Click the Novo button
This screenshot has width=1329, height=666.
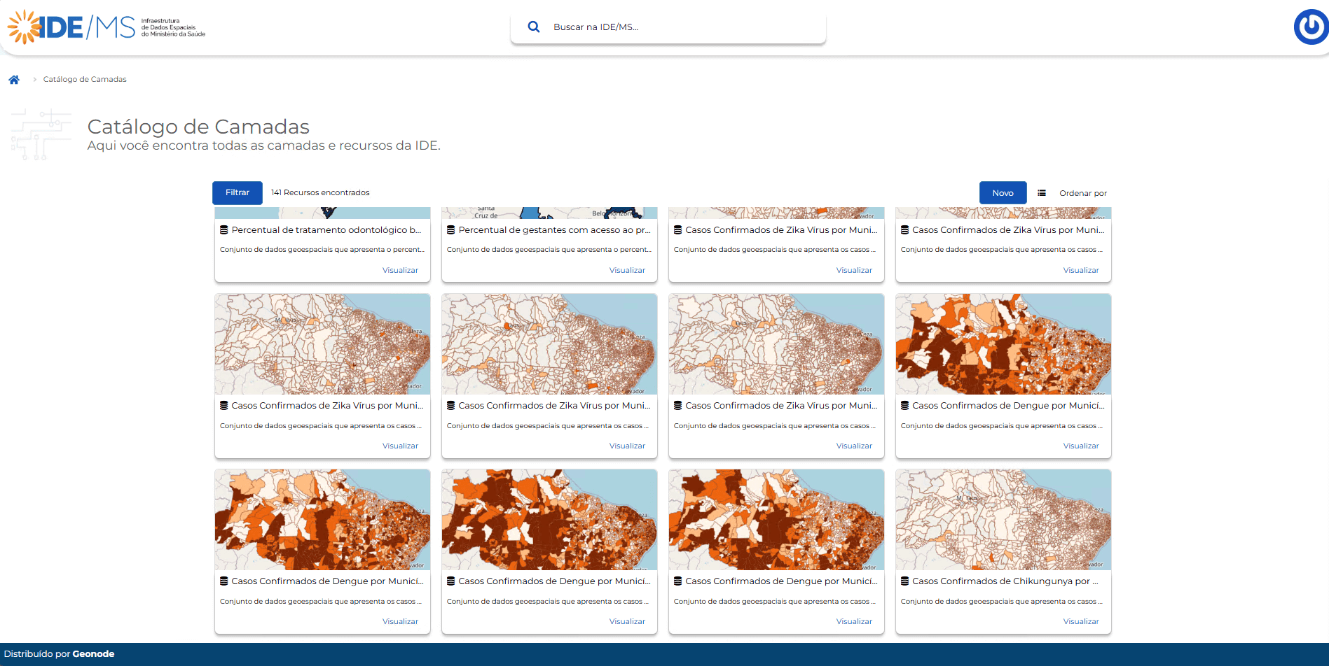tap(1003, 192)
